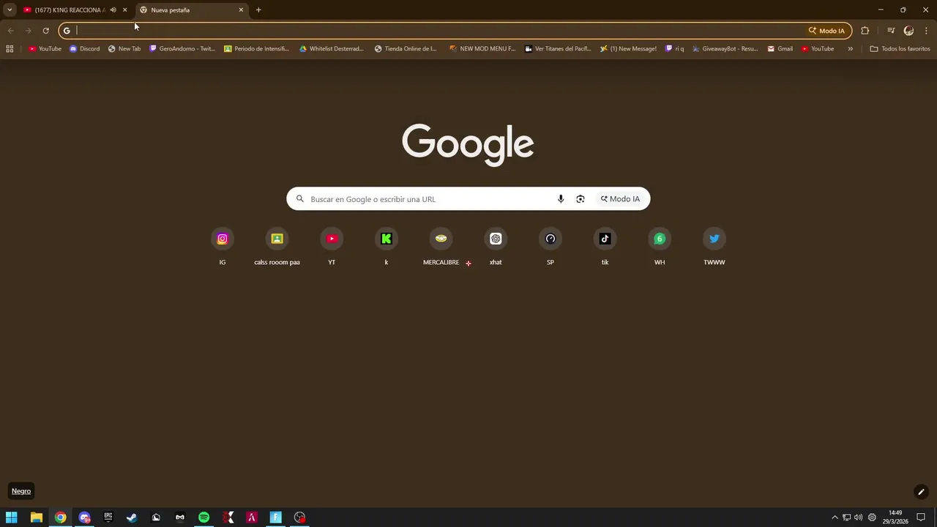Open the GiveawayBot bookmark
Viewport: 937px width, 527px height.
click(x=725, y=49)
